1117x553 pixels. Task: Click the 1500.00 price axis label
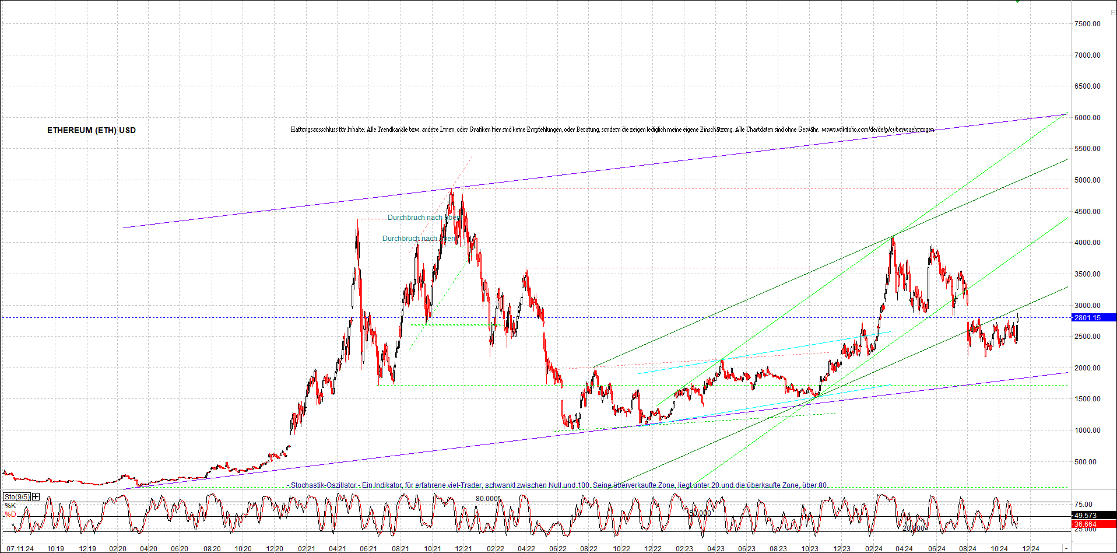click(1087, 399)
